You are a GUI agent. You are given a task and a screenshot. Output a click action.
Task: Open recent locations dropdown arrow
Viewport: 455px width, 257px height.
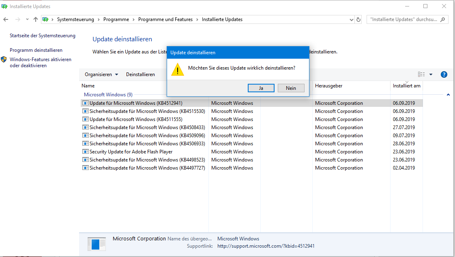[x=27, y=19]
